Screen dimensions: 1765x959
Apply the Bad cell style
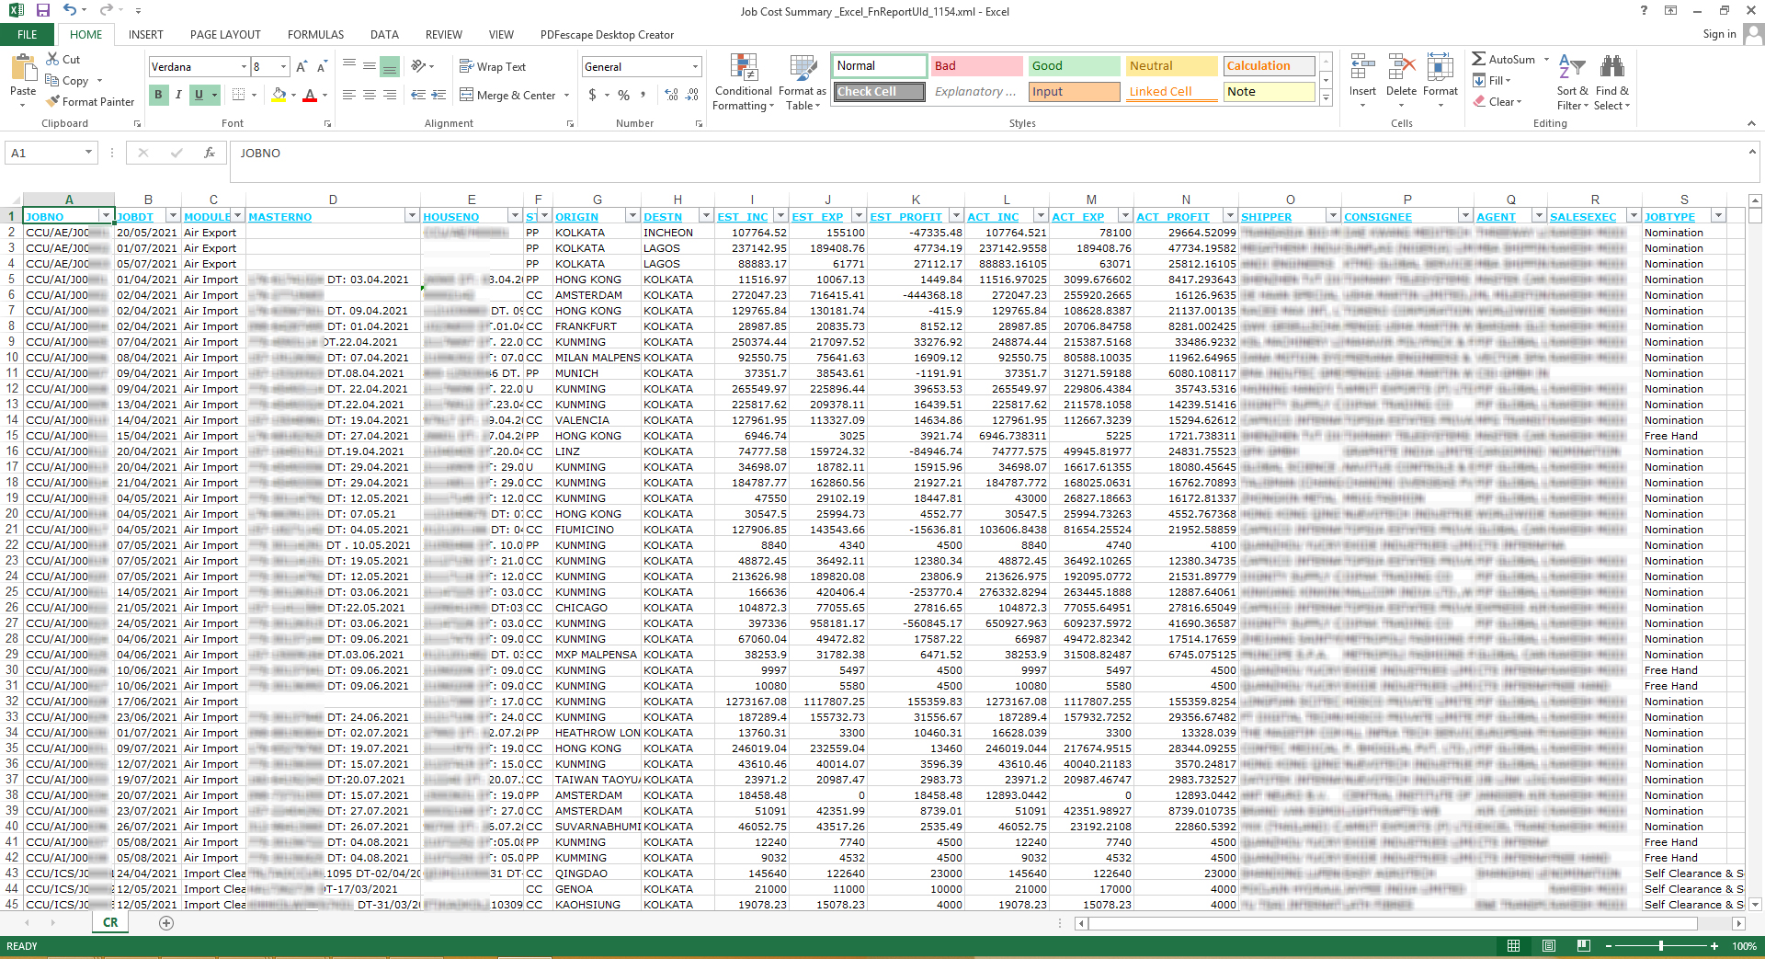975,66
